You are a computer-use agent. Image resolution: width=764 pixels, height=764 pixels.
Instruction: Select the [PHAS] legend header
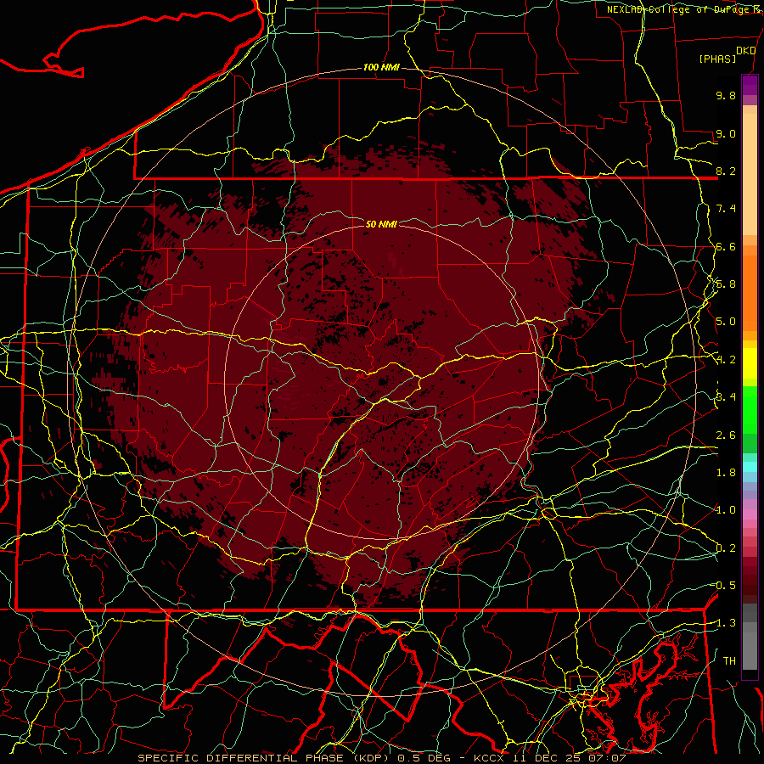tap(717, 59)
